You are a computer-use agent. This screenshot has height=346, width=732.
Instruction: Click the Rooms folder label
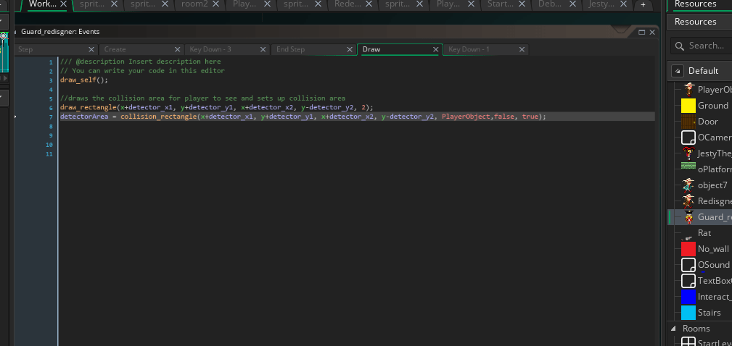pos(696,329)
